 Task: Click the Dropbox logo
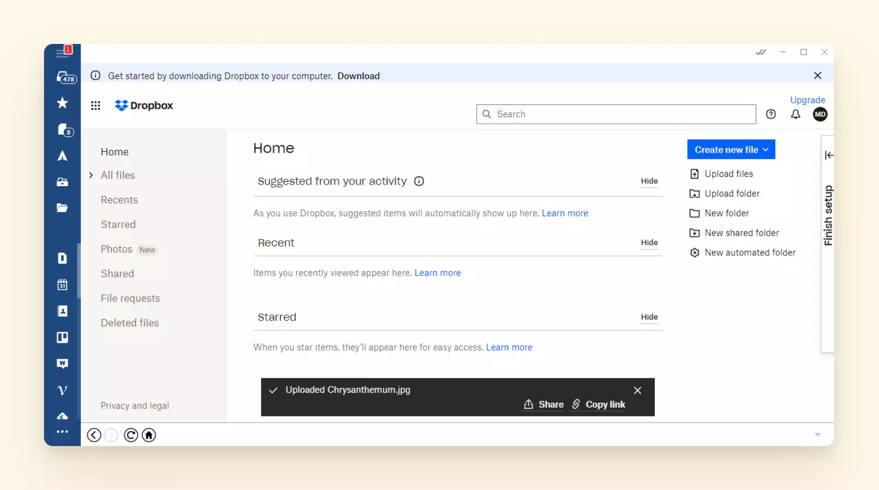(144, 105)
